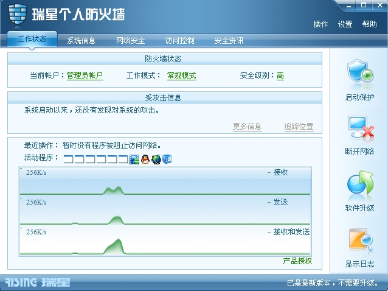The height and width of the screenshot is (291, 388).
Task: Click the 管理员帐户 account link
Action: click(x=85, y=75)
